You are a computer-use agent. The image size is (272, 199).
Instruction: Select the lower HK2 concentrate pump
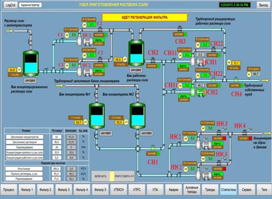[x=203, y=175]
